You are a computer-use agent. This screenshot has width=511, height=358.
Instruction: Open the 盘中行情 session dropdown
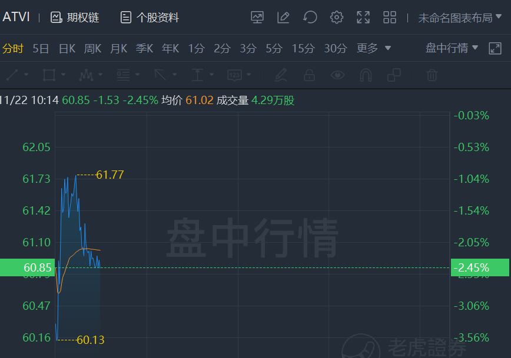452,48
